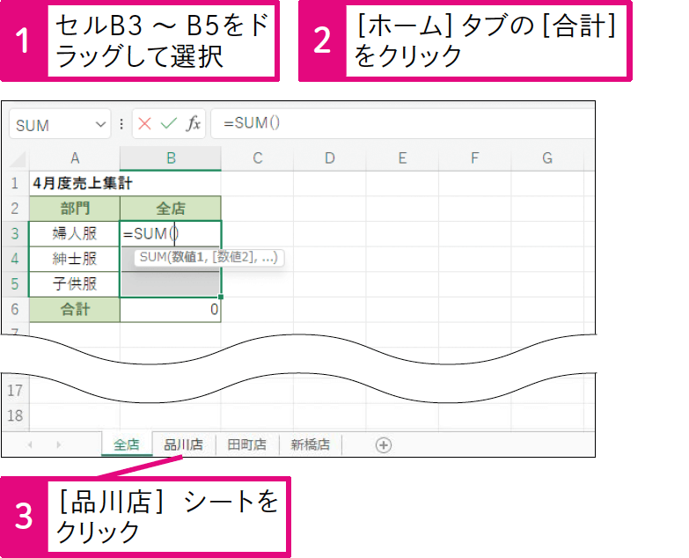Viewport: 689px width, 558px height.
Task: Select column E header
Action: point(402,158)
